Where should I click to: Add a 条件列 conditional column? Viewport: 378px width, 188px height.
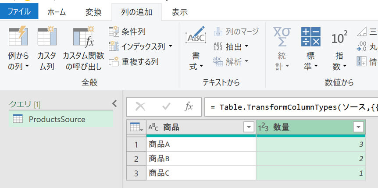127,32
